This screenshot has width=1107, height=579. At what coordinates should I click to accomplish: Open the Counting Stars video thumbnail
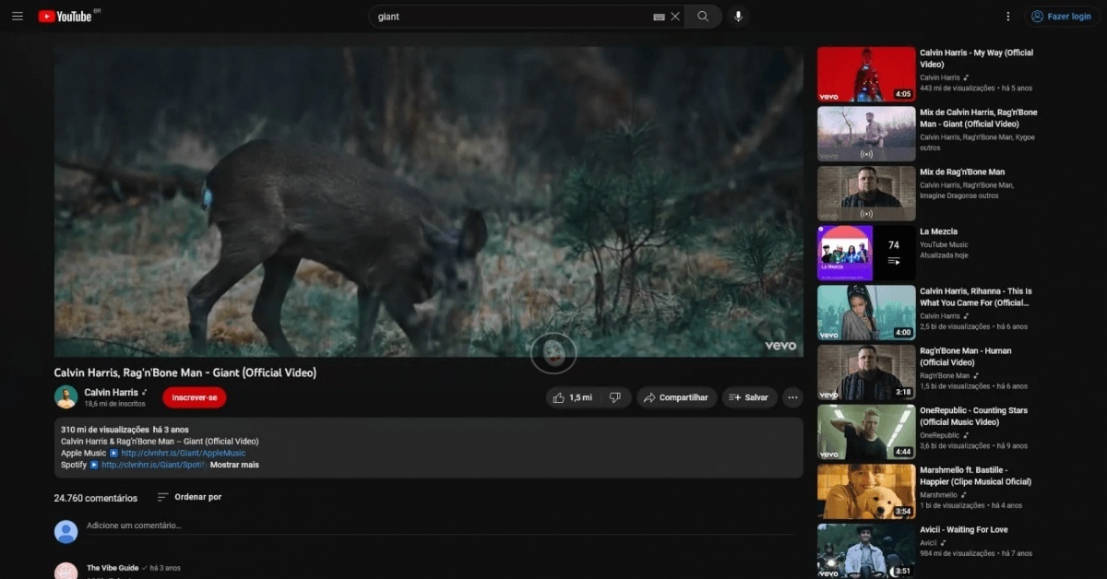click(x=866, y=431)
